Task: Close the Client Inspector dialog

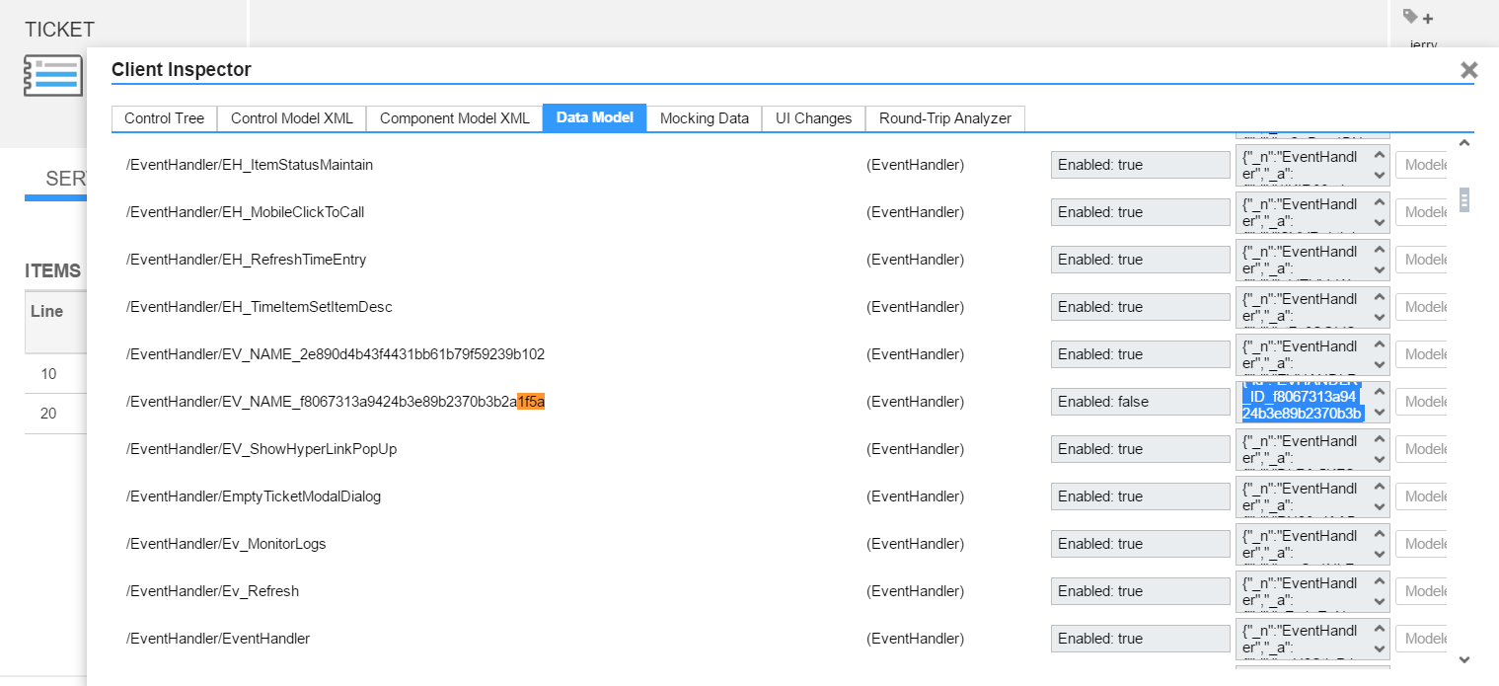Action: coord(1468,70)
